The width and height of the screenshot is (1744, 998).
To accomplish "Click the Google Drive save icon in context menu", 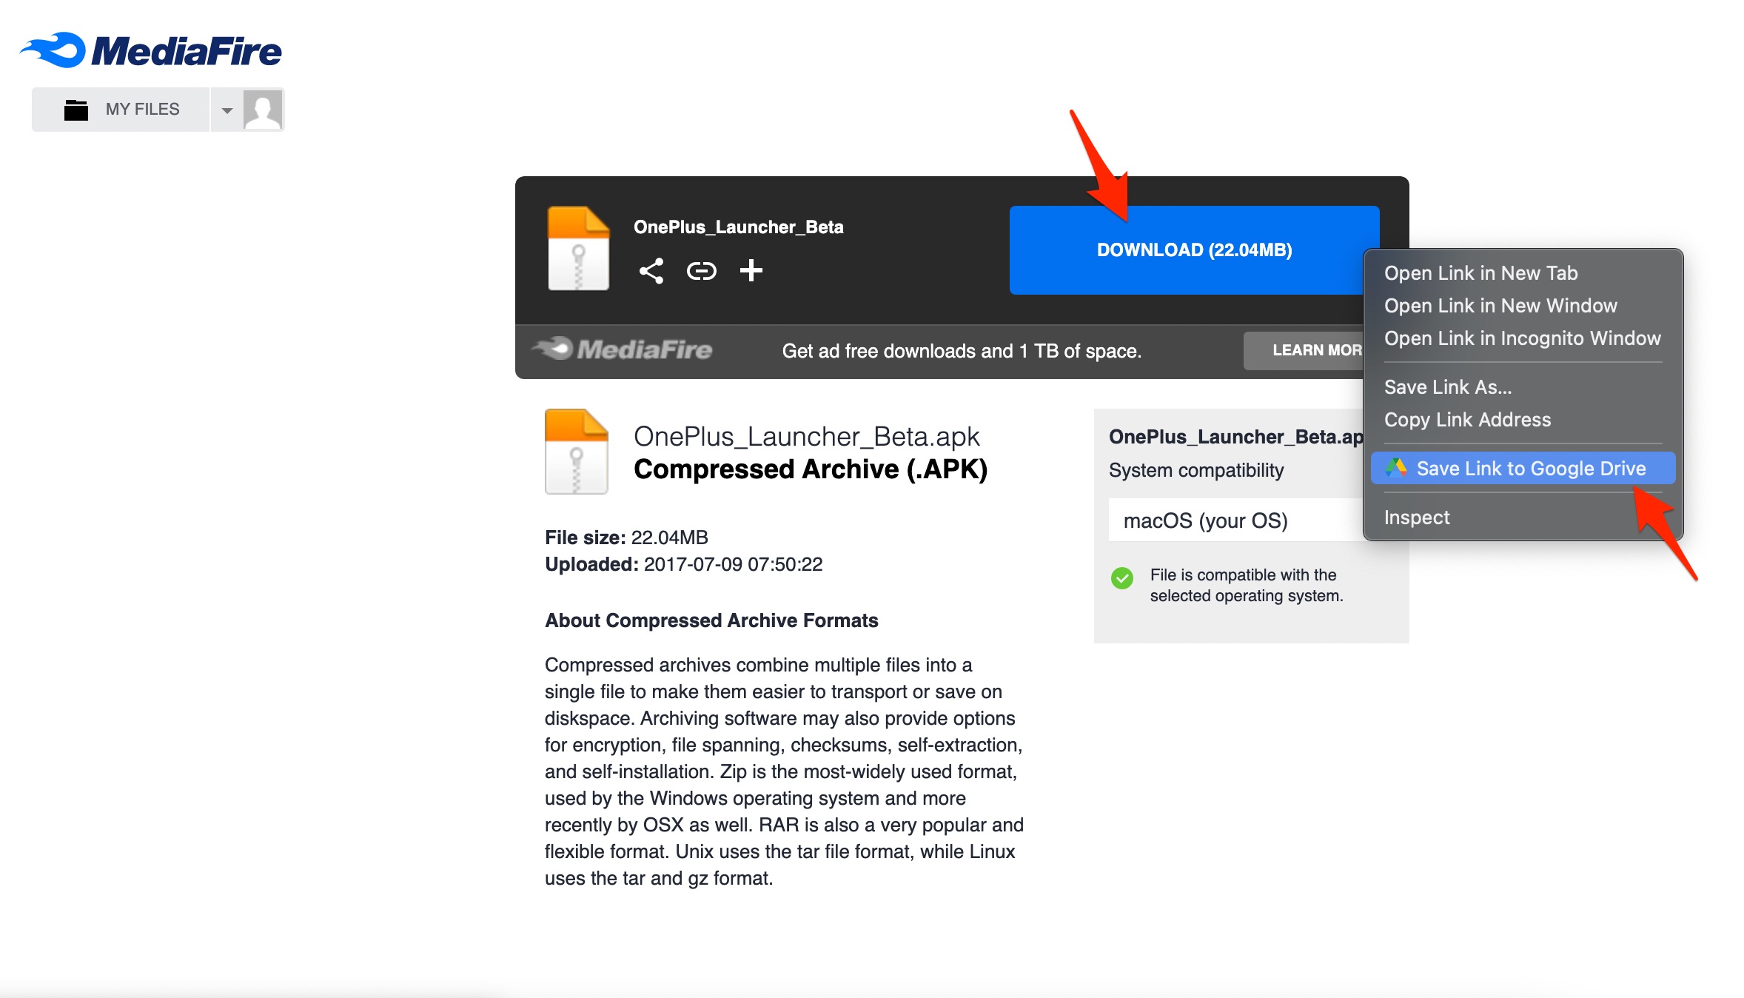I will 1393,467.
